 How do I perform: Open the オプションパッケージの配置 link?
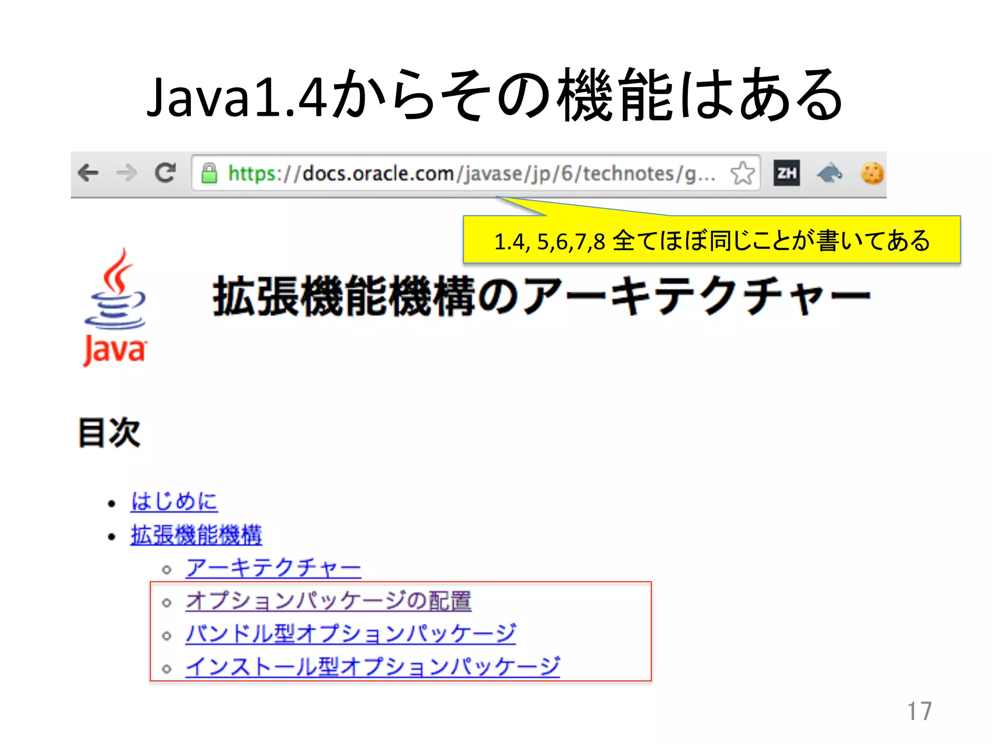pyautogui.click(x=329, y=601)
